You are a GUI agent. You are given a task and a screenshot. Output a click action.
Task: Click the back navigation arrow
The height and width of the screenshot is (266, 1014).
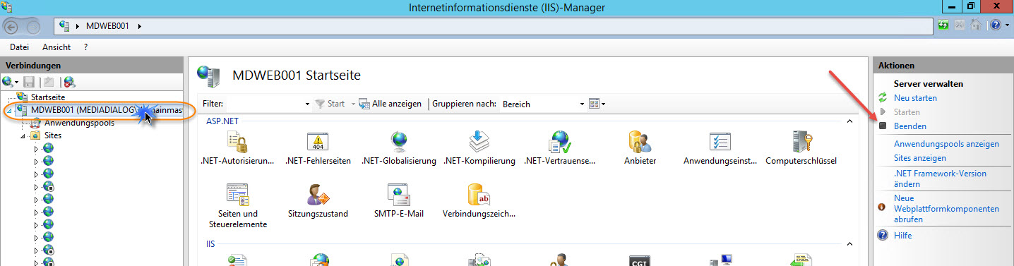point(12,26)
